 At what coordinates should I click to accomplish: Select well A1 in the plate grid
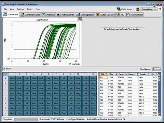[x=12, y=78]
